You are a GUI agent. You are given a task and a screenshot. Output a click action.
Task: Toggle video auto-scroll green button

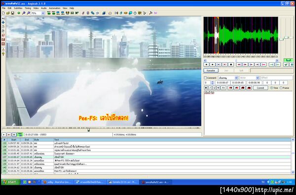coord(20,135)
